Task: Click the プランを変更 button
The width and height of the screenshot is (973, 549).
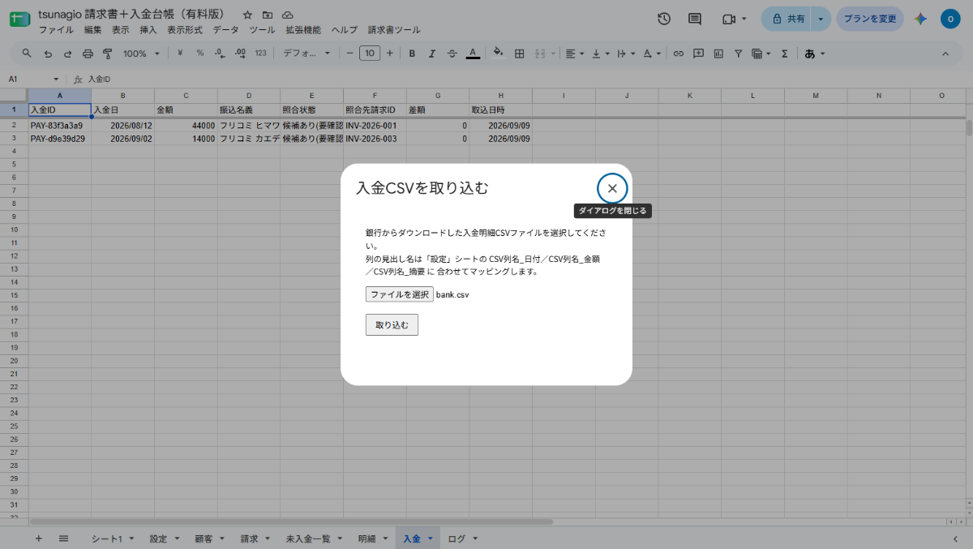Action: (x=870, y=19)
